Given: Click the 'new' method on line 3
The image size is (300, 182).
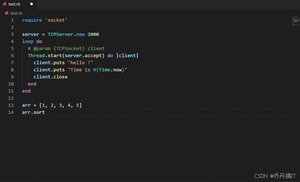Looking at the screenshot, I should [80, 34].
